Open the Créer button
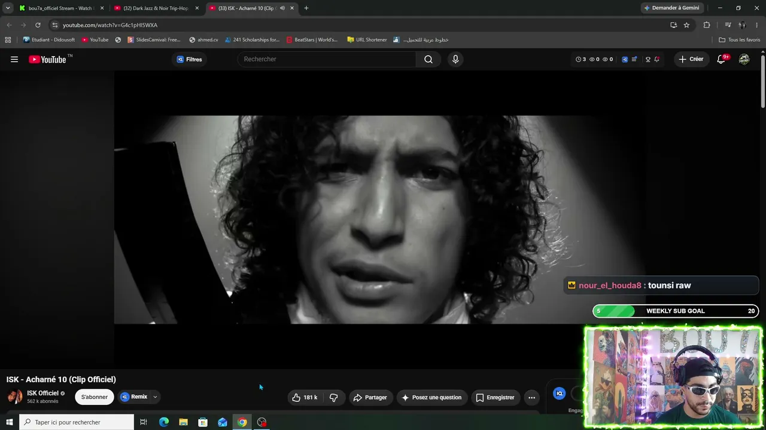Screen dimensions: 766x430 tap(691, 59)
